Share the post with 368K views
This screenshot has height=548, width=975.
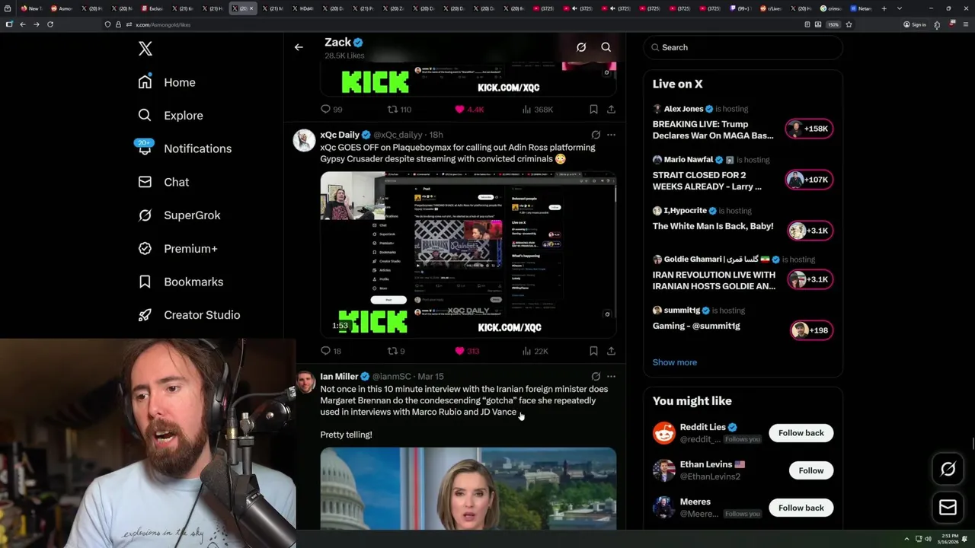611,110
